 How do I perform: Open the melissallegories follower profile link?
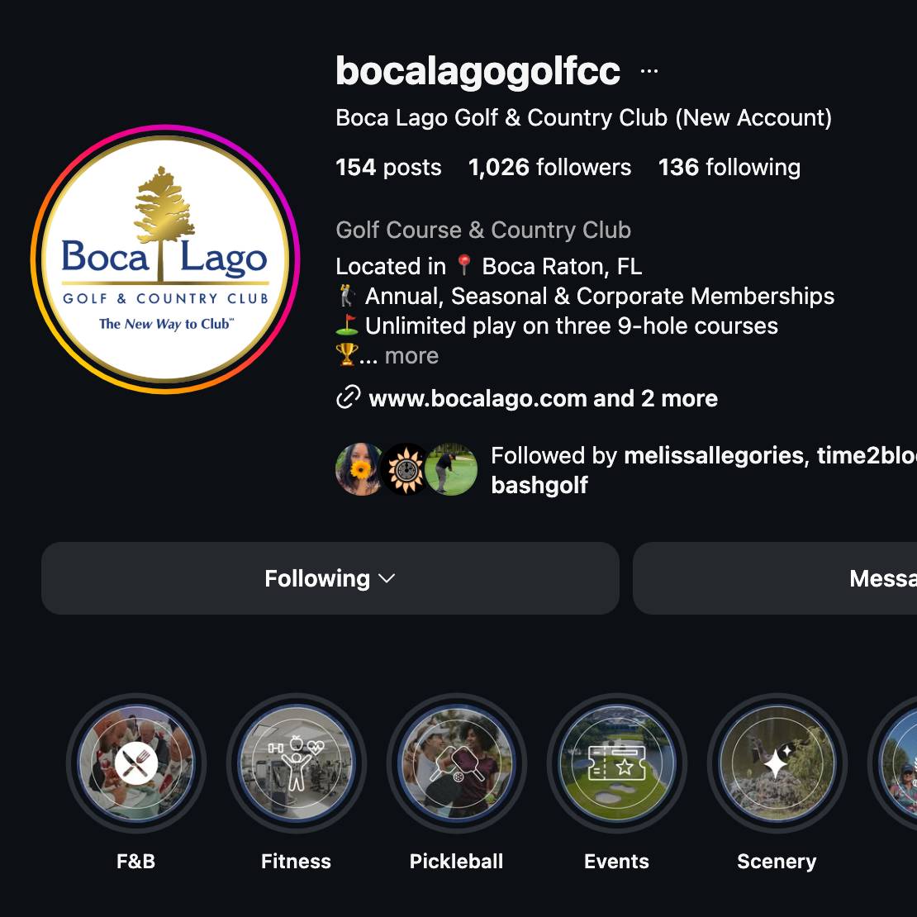tap(714, 455)
